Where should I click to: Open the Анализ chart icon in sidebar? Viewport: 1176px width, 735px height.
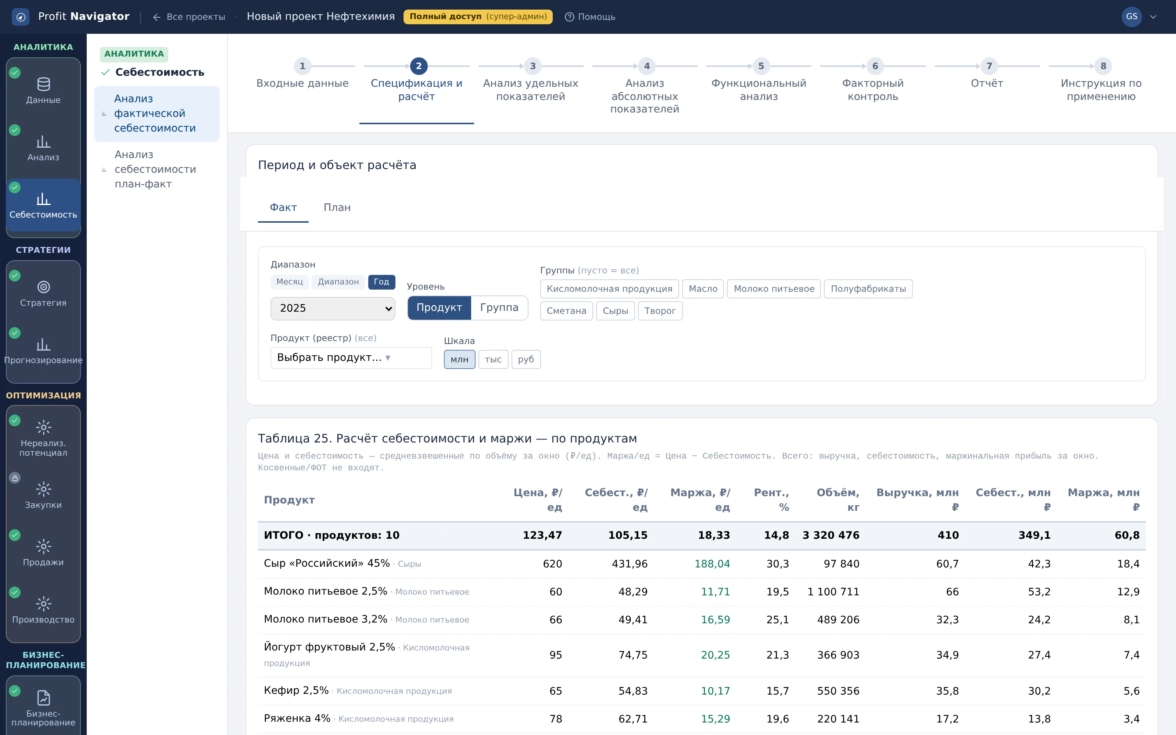point(43,141)
